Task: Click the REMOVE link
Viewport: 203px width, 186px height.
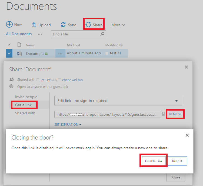Action: [175, 114]
